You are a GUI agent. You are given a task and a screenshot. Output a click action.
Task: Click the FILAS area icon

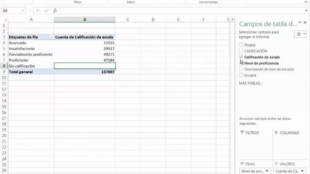point(242,163)
